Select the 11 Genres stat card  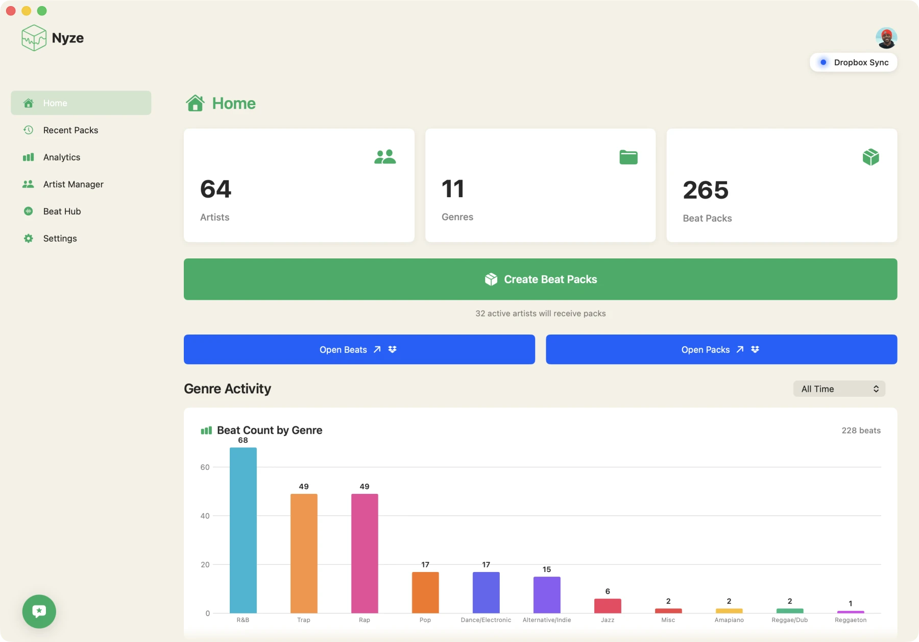540,185
